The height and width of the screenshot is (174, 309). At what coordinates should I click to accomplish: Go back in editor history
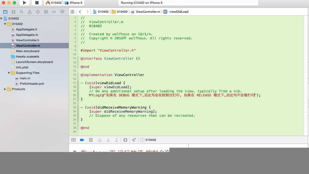click(80, 12)
